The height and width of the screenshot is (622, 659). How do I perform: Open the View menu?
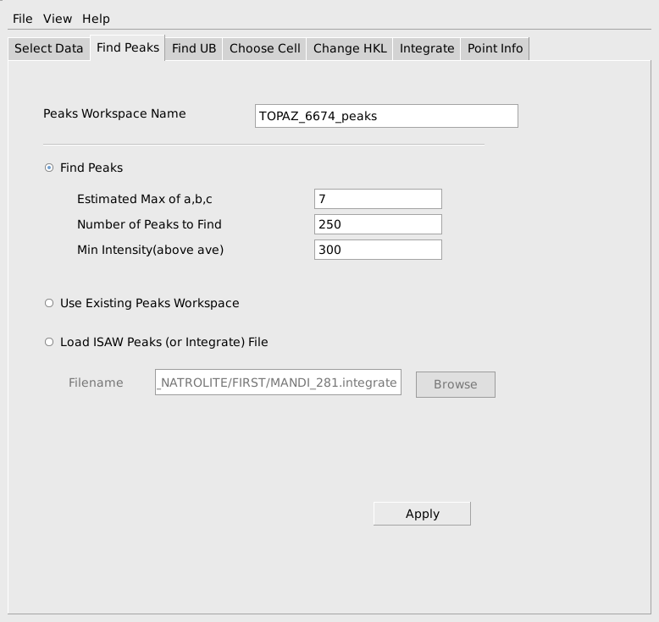pyautogui.click(x=58, y=19)
